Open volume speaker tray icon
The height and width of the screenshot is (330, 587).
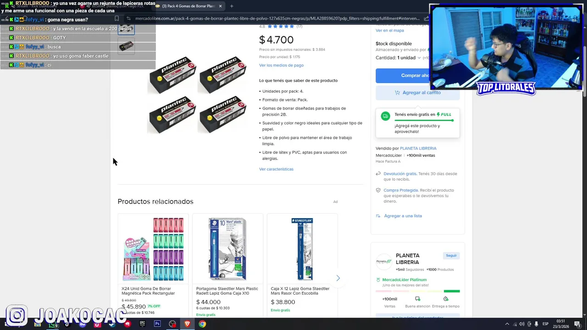click(521, 324)
